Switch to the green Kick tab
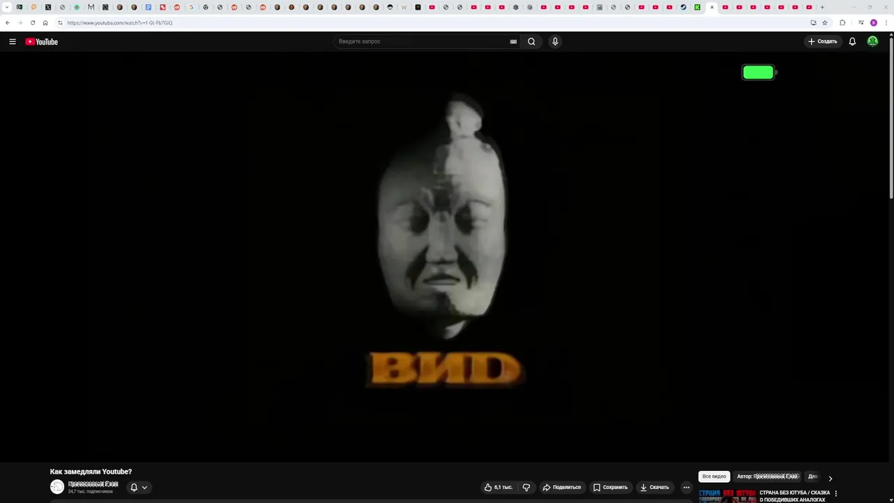The width and height of the screenshot is (894, 503). [697, 7]
